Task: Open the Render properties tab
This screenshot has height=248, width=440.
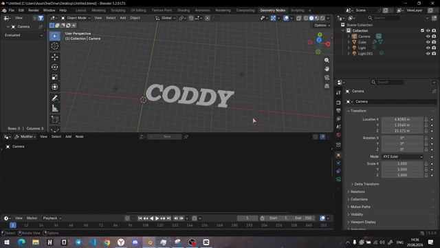Action: pos(338,103)
